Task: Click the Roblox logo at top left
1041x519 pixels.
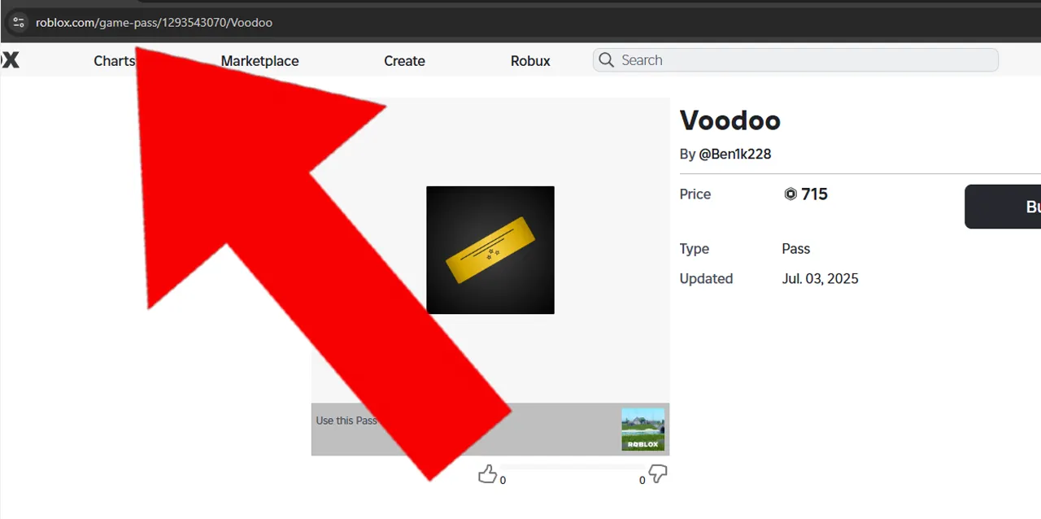Action: pyautogui.click(x=10, y=60)
